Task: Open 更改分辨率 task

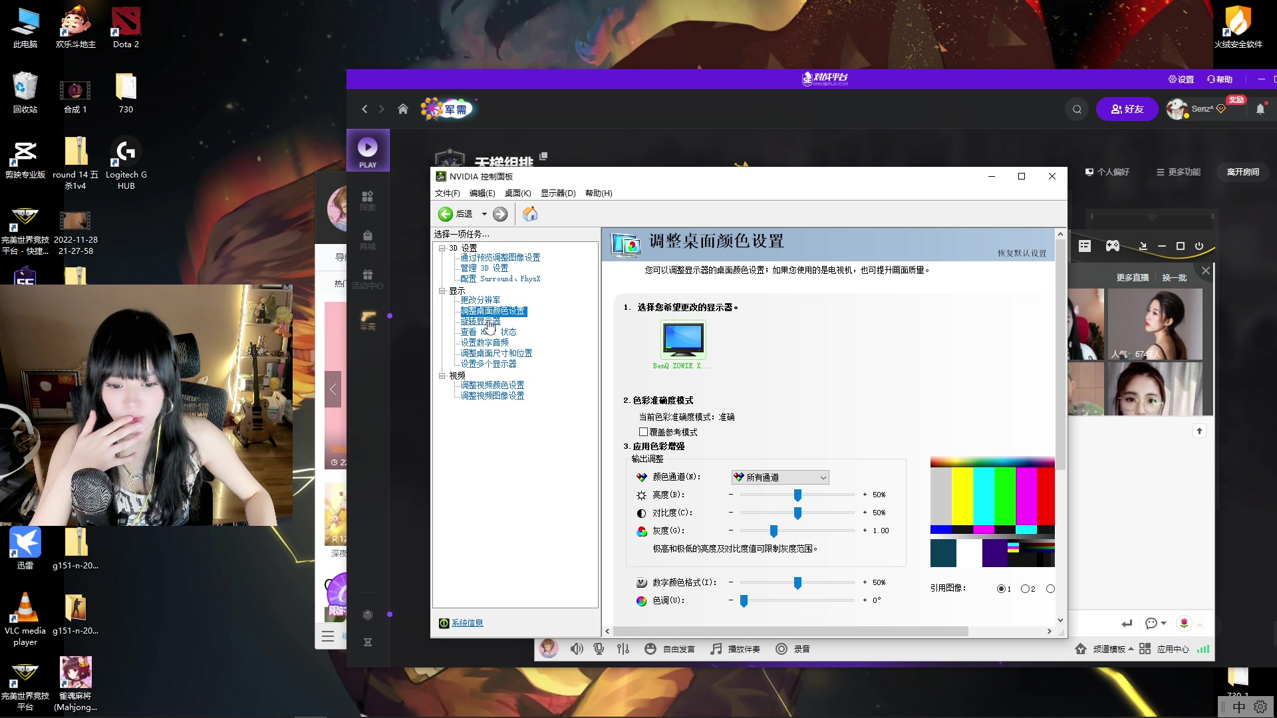Action: click(480, 300)
